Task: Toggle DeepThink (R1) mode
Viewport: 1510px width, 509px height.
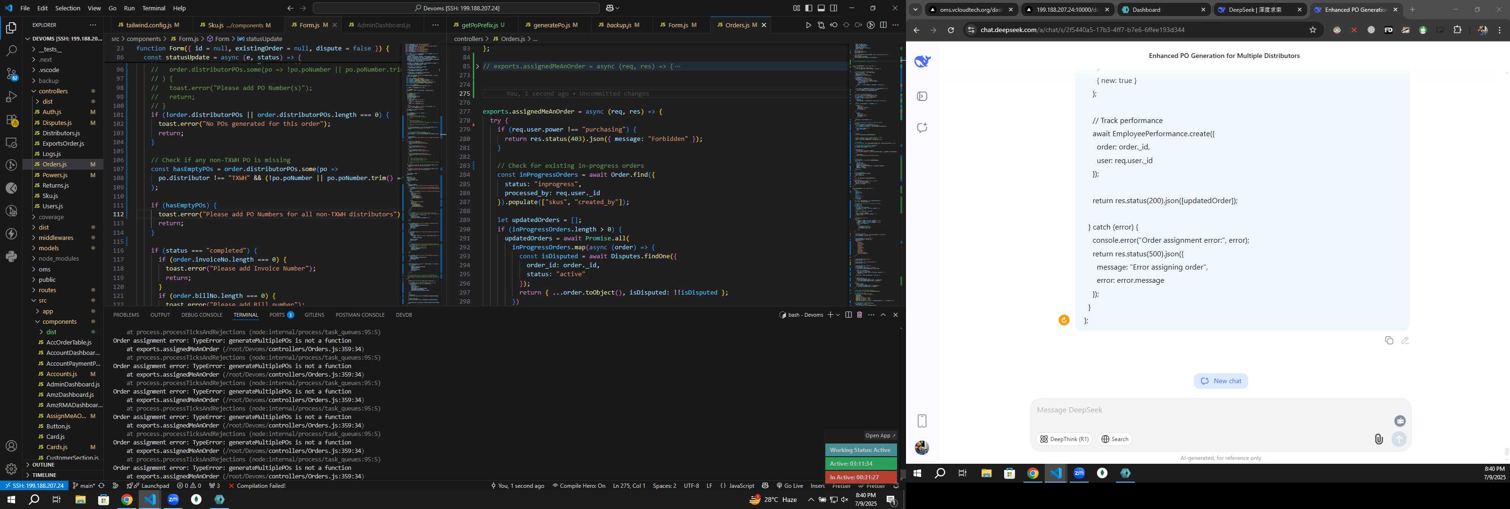Action: tap(1065, 439)
